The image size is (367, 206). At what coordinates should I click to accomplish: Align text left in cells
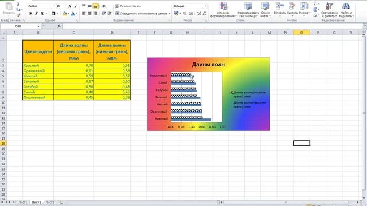pos(84,14)
